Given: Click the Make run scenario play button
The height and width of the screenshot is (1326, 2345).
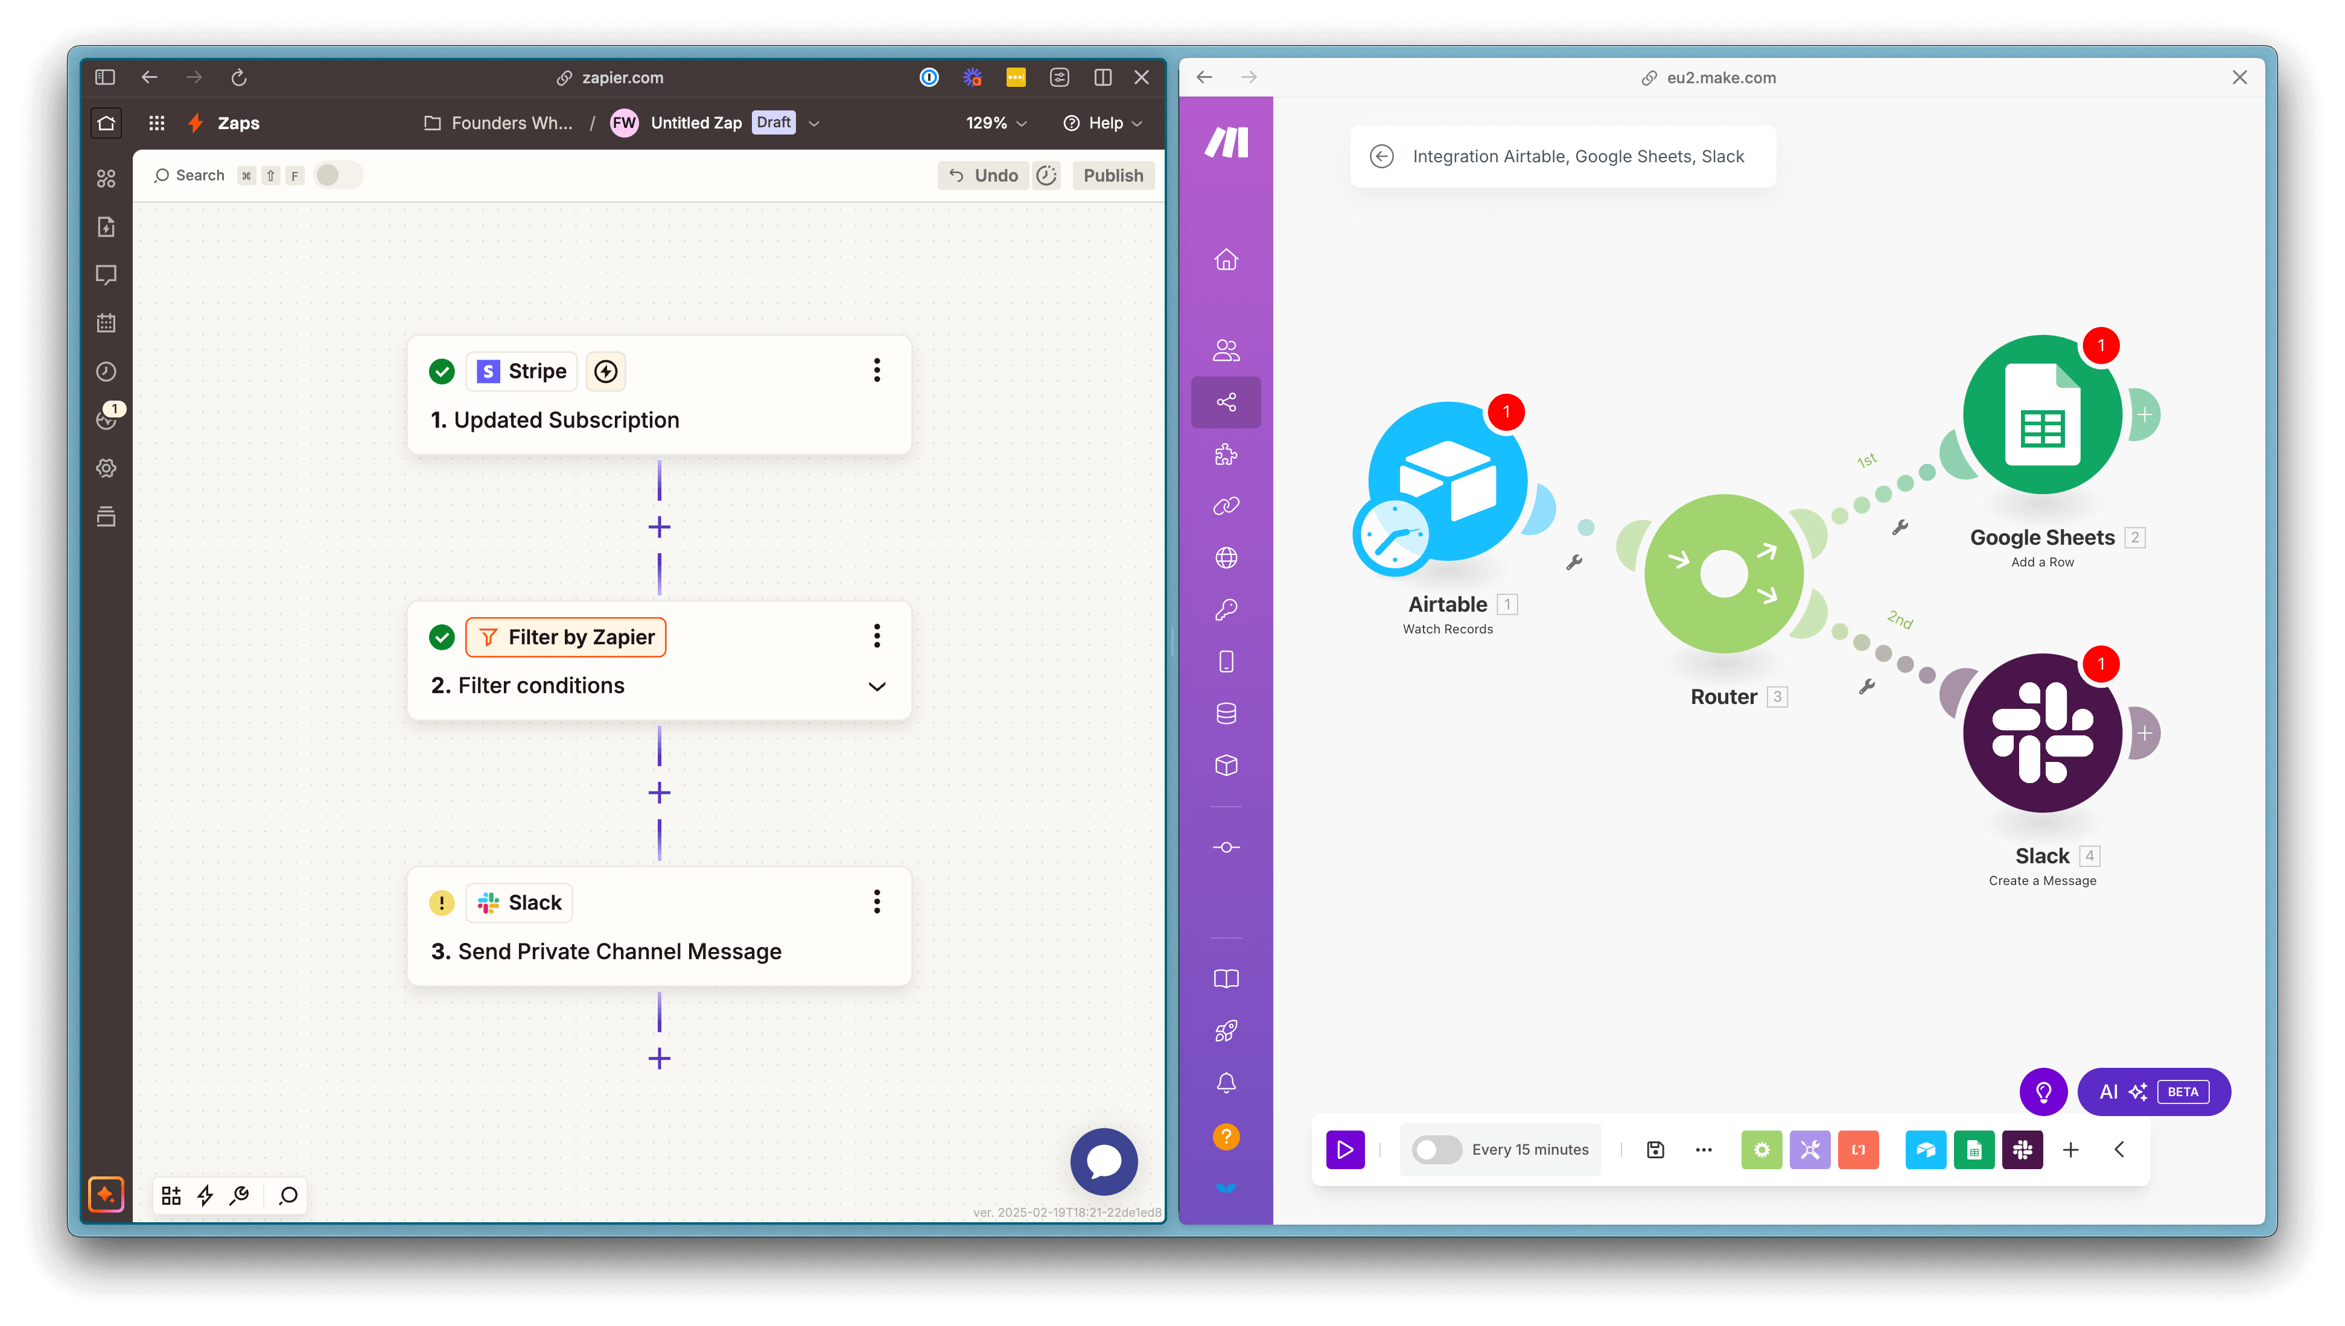Looking at the screenshot, I should point(1345,1149).
